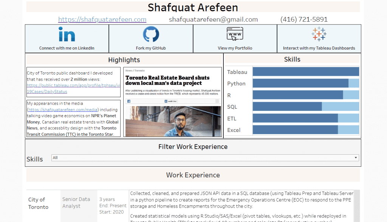Click the Tableau logo icon
This screenshot has height=222, width=387.
click(x=319, y=34)
